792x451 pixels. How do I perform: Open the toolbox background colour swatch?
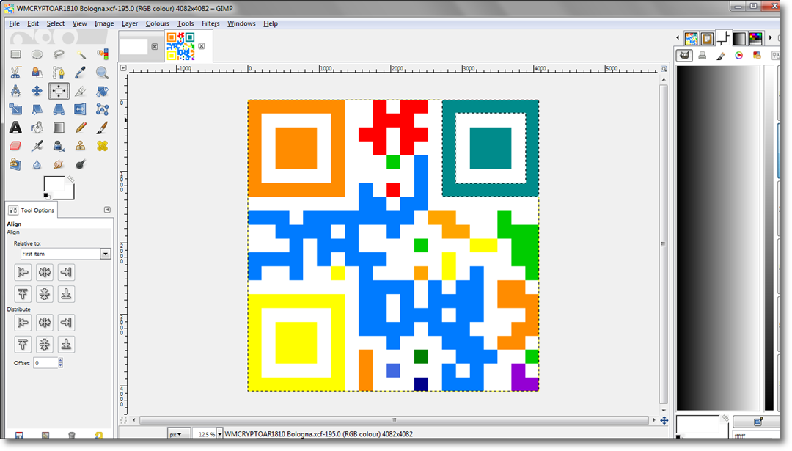point(69,194)
